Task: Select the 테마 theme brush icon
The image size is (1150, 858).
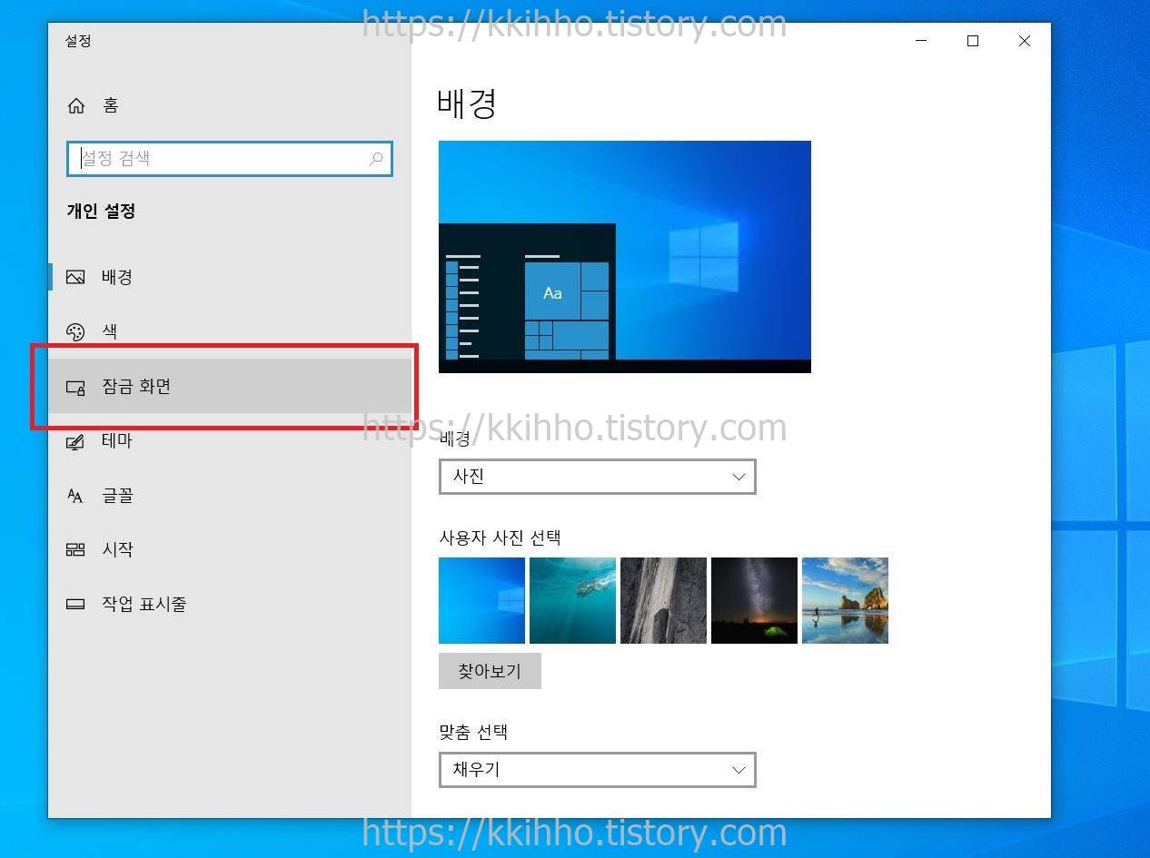Action: (75, 441)
